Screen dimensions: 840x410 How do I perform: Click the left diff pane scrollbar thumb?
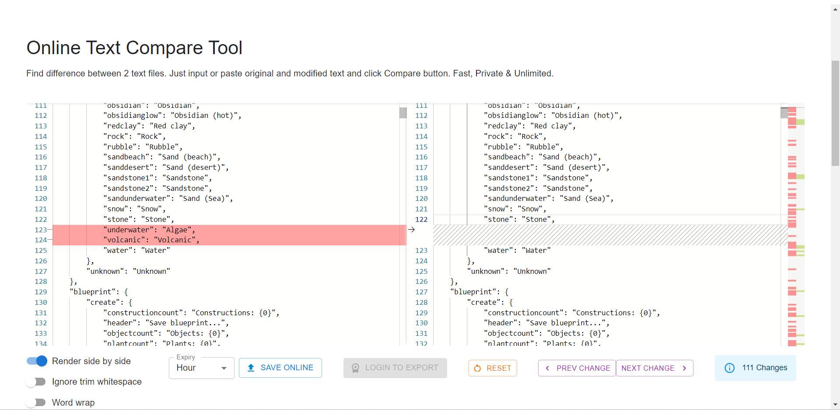point(403,113)
